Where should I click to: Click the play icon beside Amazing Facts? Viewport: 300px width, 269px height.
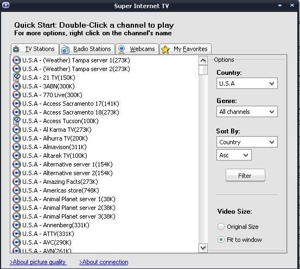pos(16,182)
